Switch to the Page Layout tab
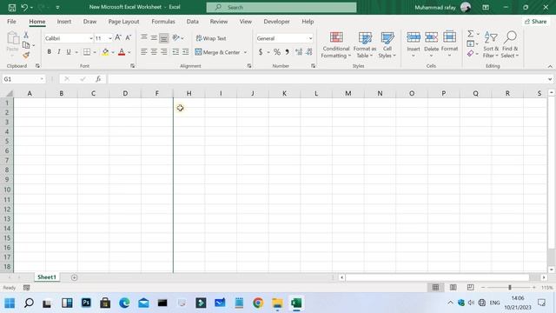 [x=123, y=22]
